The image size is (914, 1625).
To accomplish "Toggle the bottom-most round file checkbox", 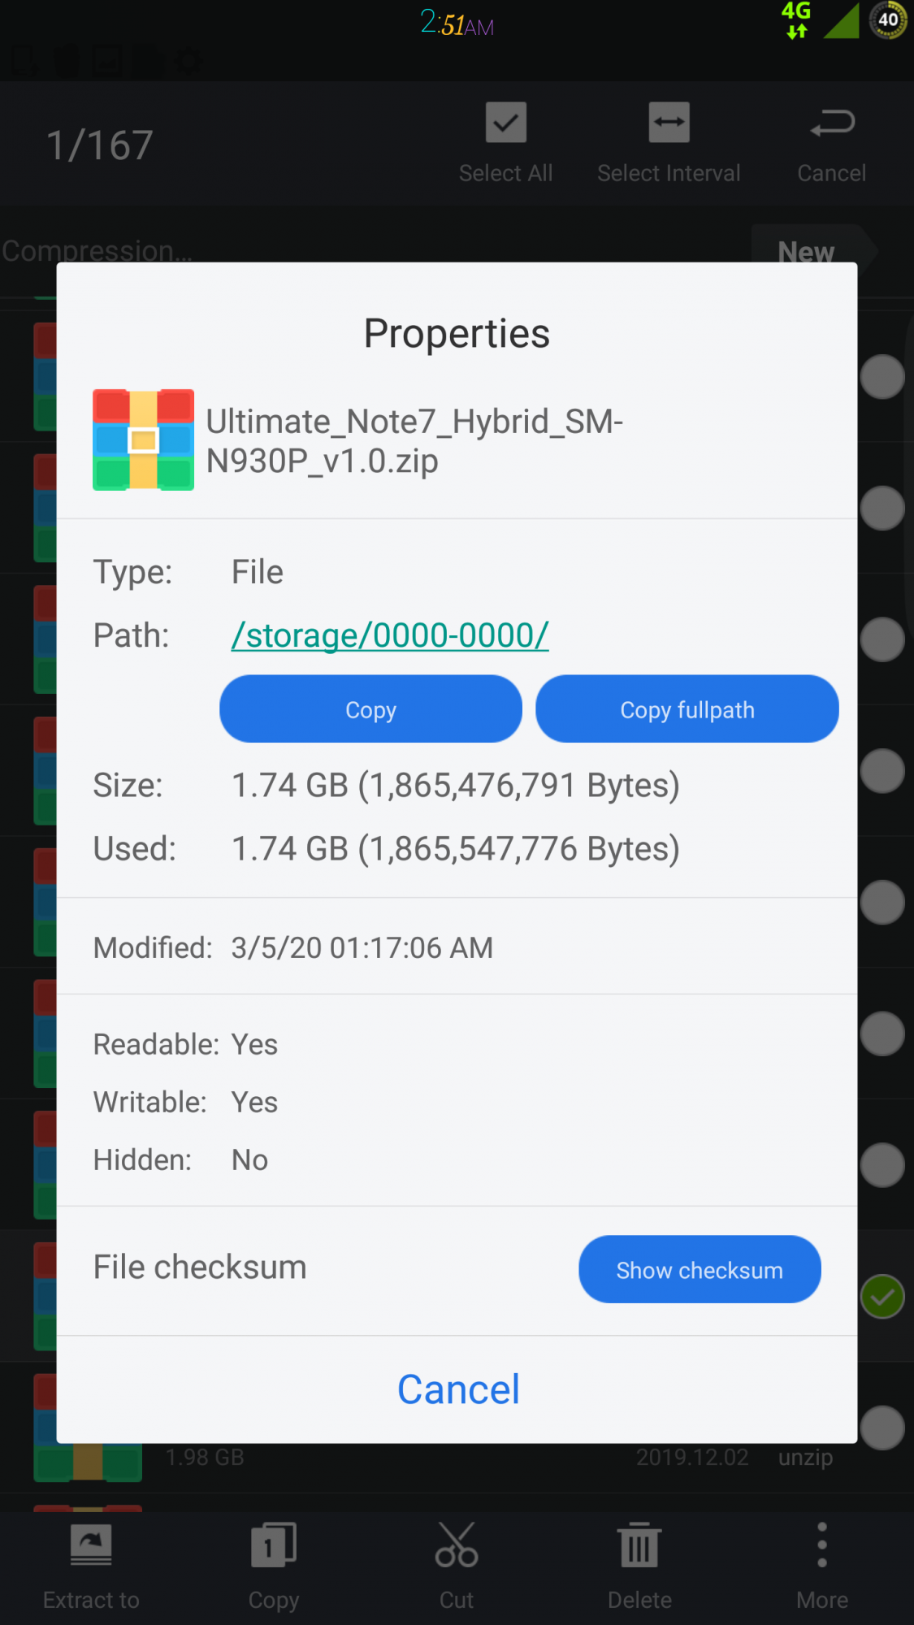I will [x=882, y=1428].
